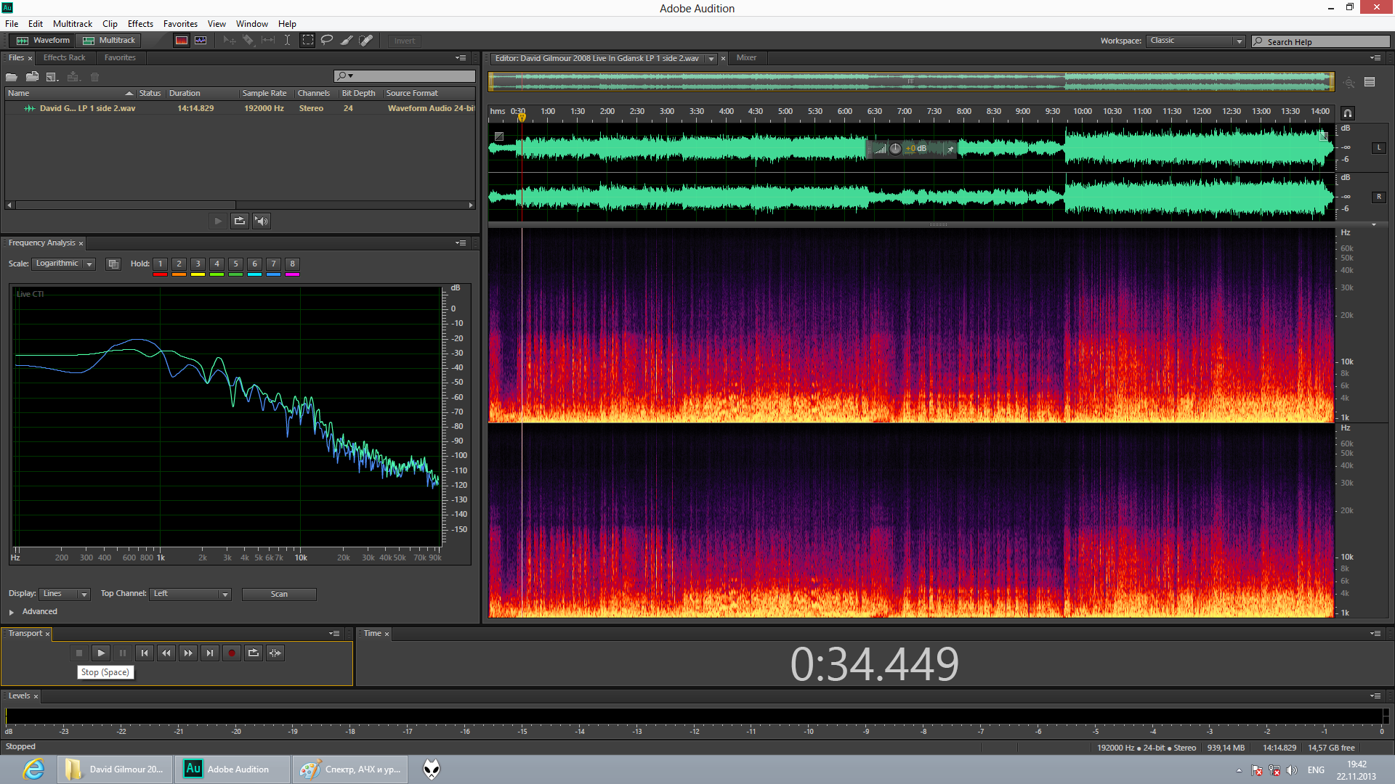
Task: Toggle Hold button 1
Action: click(x=161, y=264)
